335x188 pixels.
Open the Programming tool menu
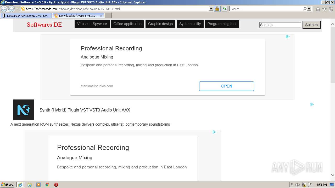pyautogui.click(x=222, y=24)
